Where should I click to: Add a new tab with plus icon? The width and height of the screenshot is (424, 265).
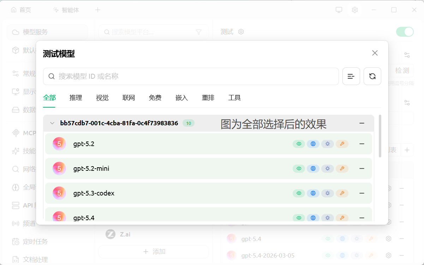pos(98,10)
